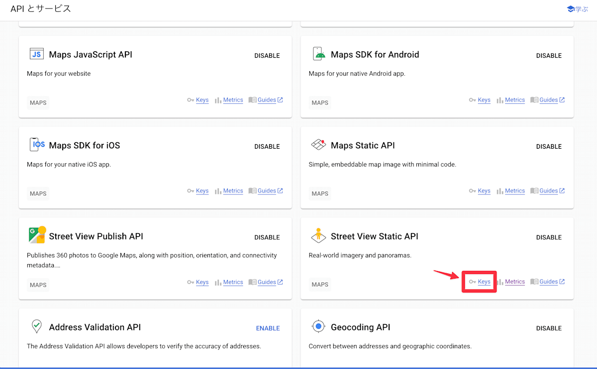Open Keys link for Maps SDK for iOS
The height and width of the screenshot is (369, 597).
202,191
